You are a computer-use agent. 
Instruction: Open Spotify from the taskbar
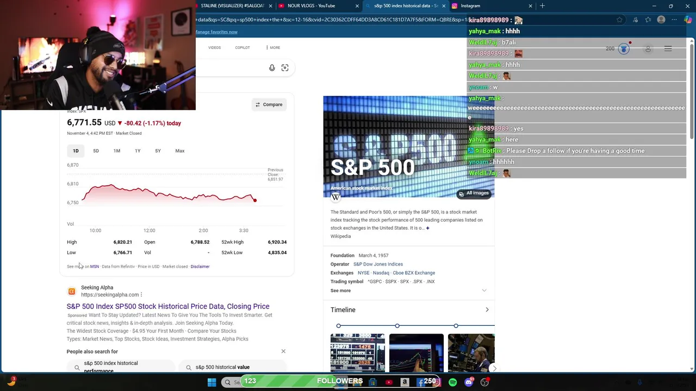click(x=452, y=382)
